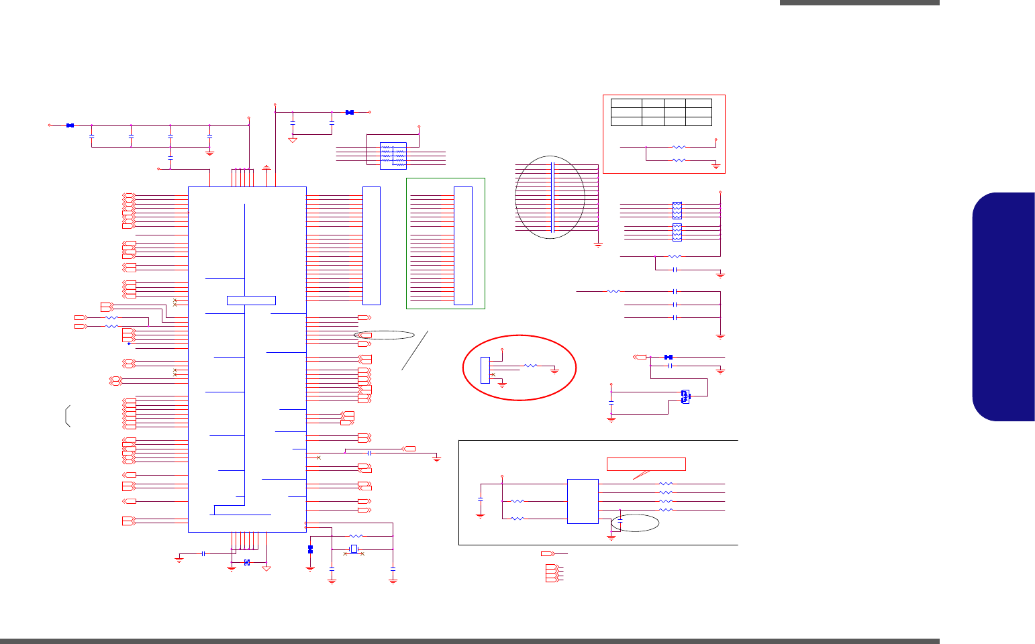Click the small label box inside main IC
Image resolution: width=1035 pixels, height=644 pixels.
[x=251, y=300]
